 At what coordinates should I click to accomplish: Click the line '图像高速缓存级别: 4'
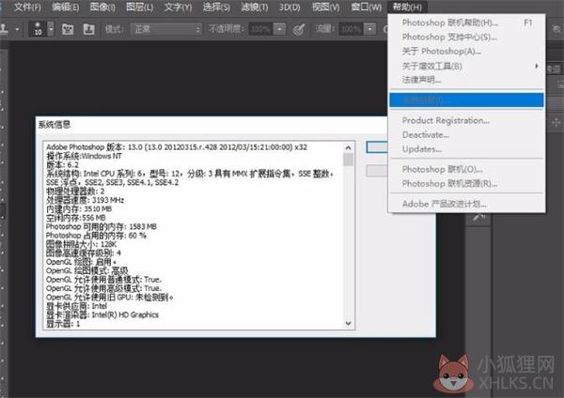[84, 253]
